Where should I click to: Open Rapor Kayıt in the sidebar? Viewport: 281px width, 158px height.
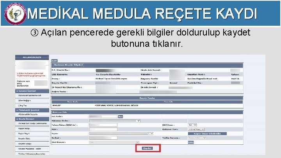(x=24, y=133)
